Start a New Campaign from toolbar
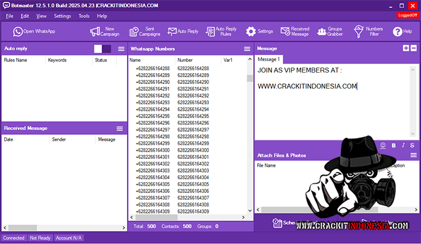Viewport: 421px width, 244px height. pos(95,31)
